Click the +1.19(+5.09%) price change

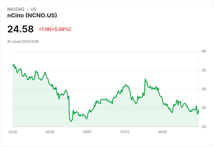click(55, 29)
